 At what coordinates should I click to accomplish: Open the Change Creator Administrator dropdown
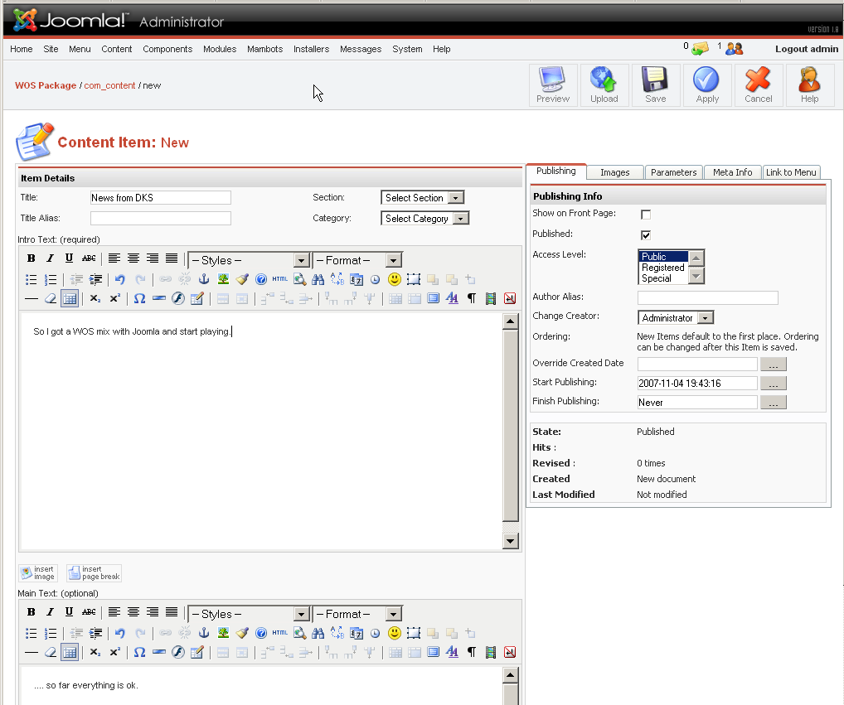coord(676,318)
